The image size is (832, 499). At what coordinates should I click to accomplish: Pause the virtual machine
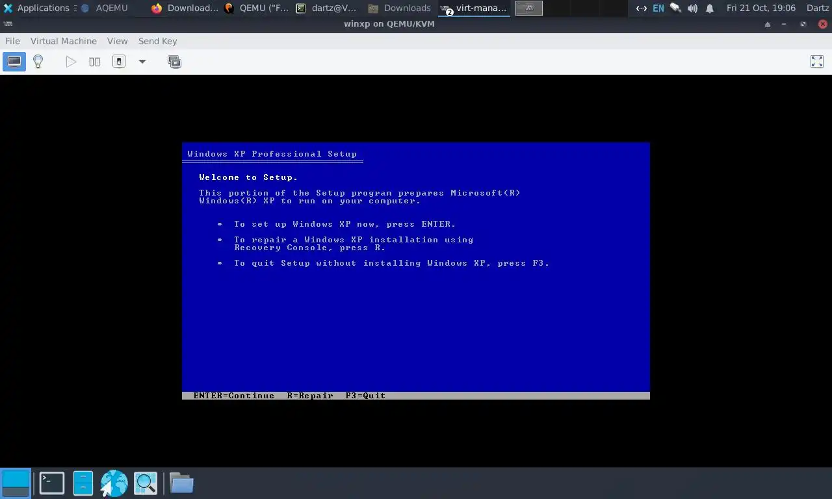[94, 62]
